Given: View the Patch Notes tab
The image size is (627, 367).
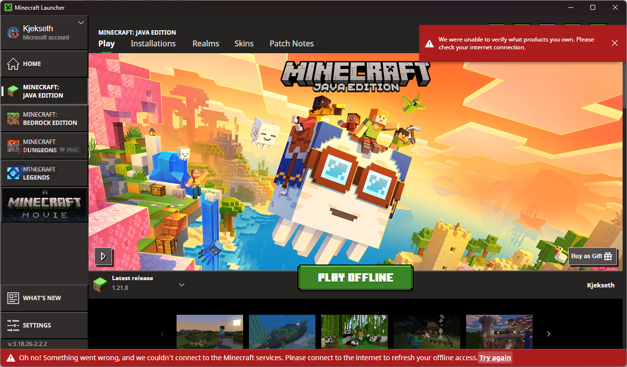Looking at the screenshot, I should coord(291,43).
